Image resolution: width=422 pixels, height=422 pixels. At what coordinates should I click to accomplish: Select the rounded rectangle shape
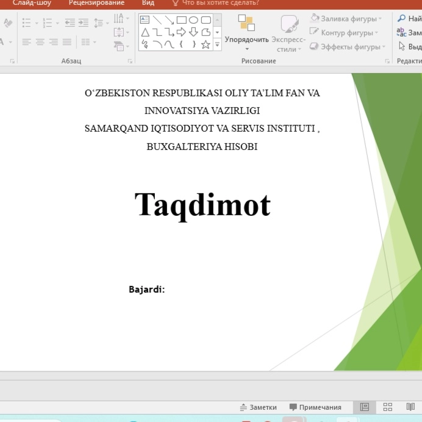tap(206, 20)
